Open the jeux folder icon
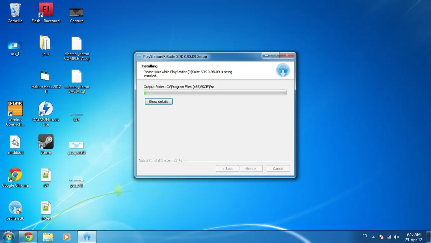 click(45, 45)
